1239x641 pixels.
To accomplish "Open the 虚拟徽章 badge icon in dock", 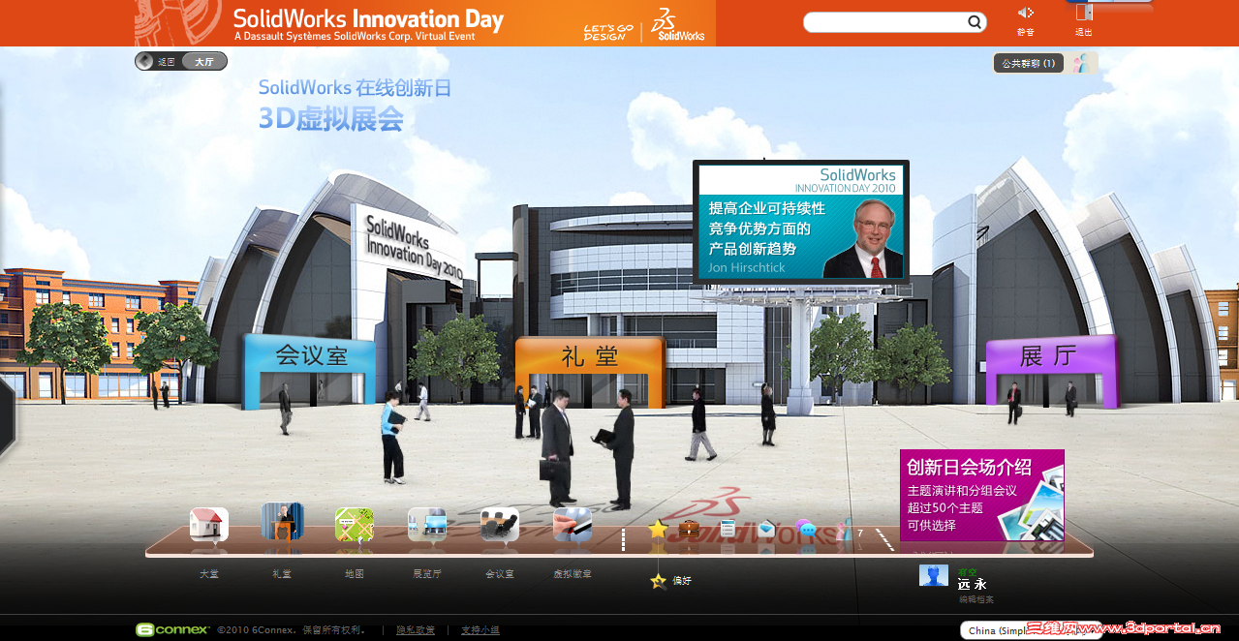I will 573,524.
